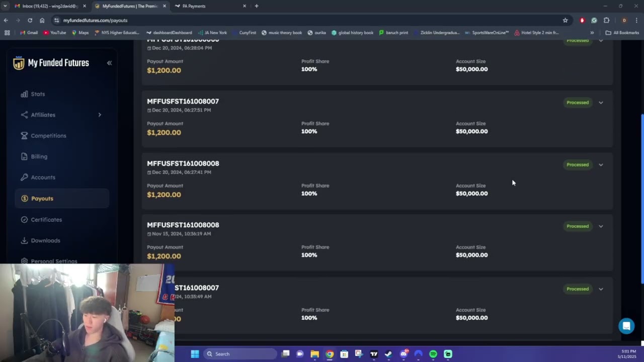This screenshot has width=644, height=362.
Task: Click the Affiliates share icon
Action: tap(24, 115)
